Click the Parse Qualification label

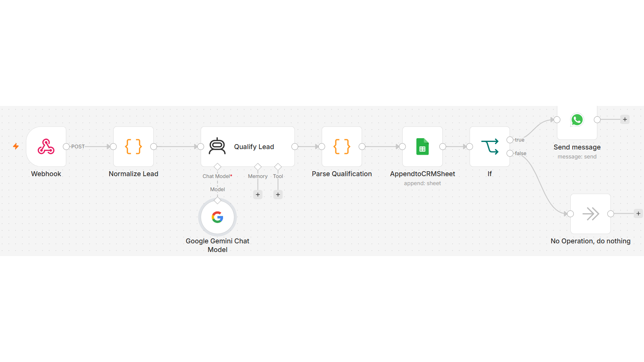[x=342, y=174]
